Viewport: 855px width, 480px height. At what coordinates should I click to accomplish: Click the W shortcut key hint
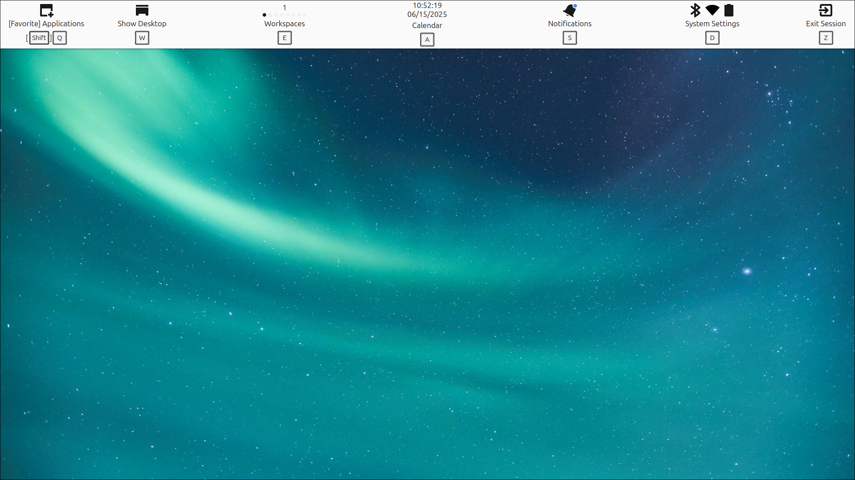click(142, 38)
